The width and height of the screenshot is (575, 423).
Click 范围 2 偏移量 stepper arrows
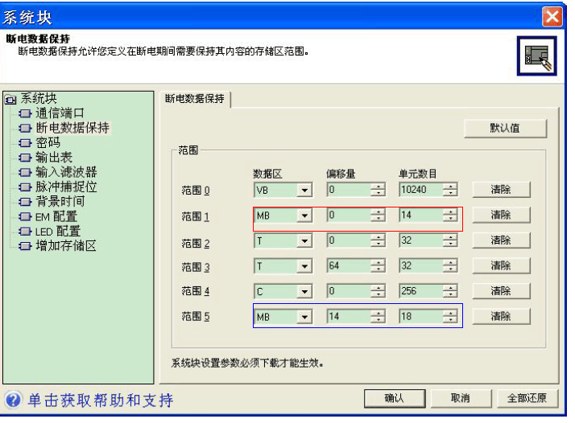click(x=378, y=240)
